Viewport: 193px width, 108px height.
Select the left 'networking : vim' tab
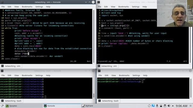point(11,66)
